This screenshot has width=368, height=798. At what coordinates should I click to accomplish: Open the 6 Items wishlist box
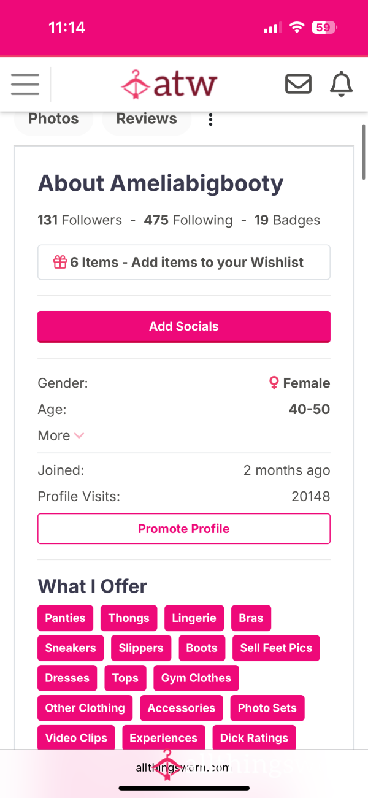184,263
